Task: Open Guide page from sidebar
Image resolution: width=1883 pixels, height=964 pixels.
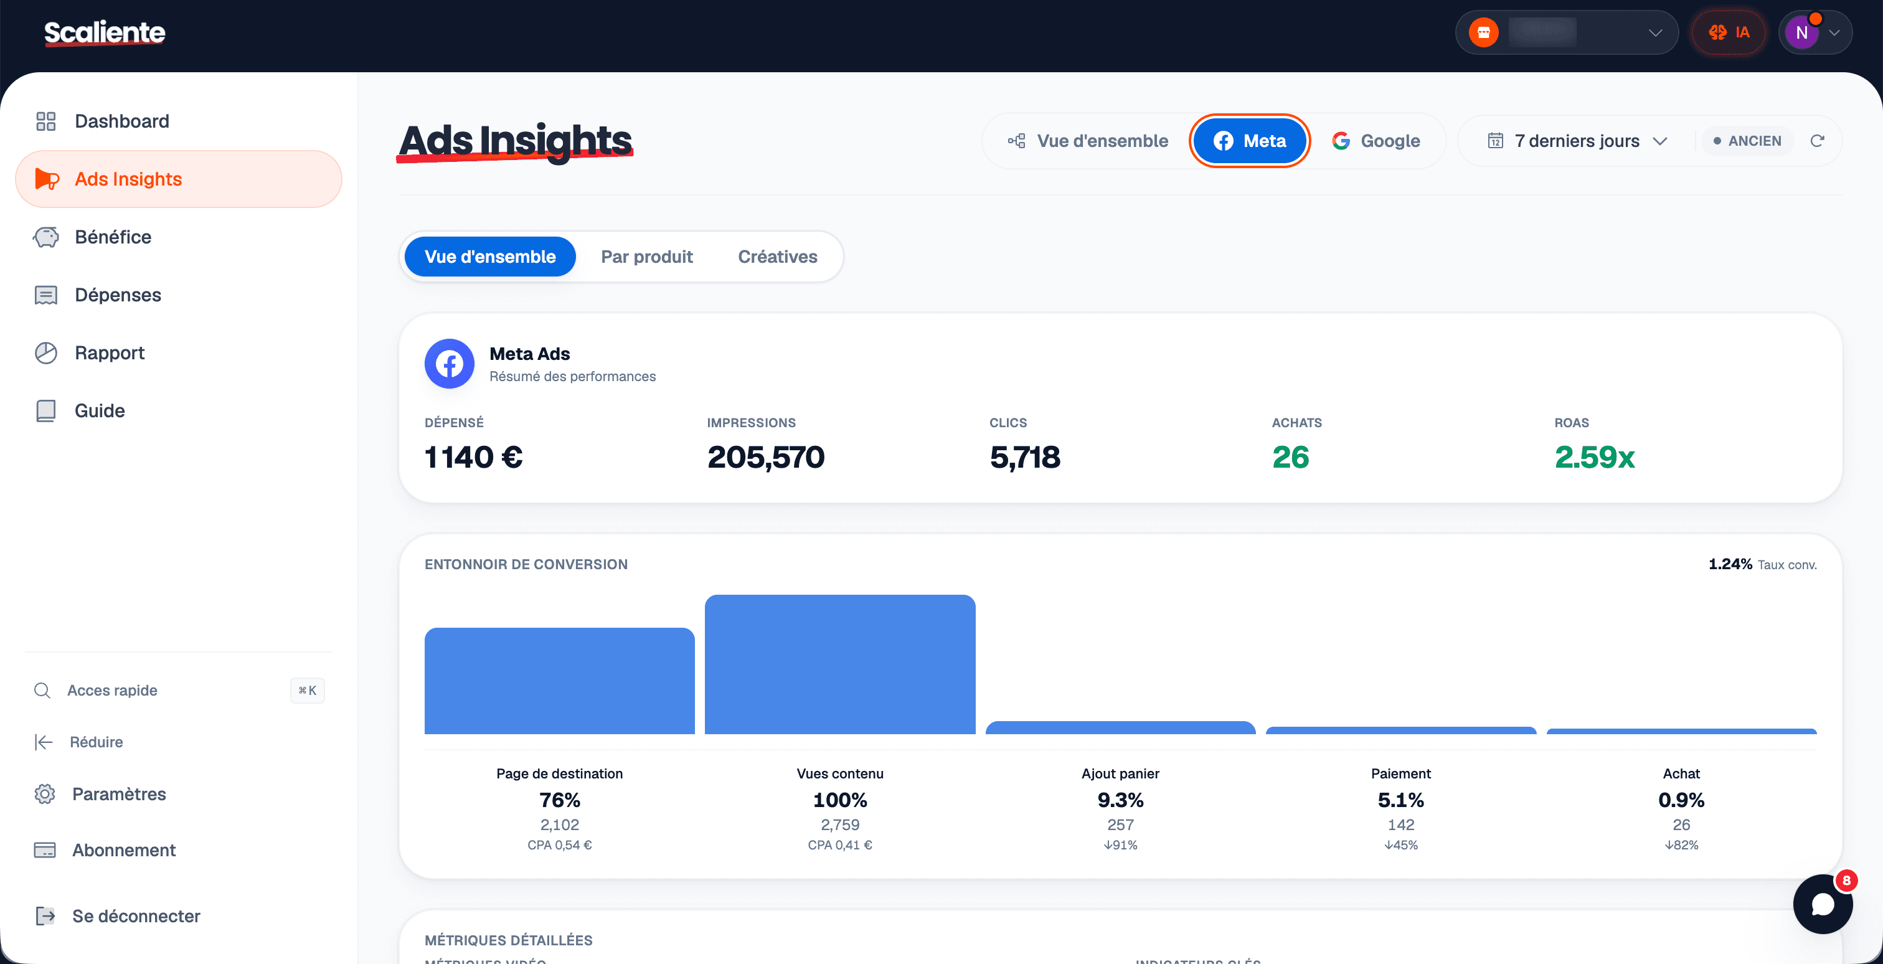Action: coord(178,411)
